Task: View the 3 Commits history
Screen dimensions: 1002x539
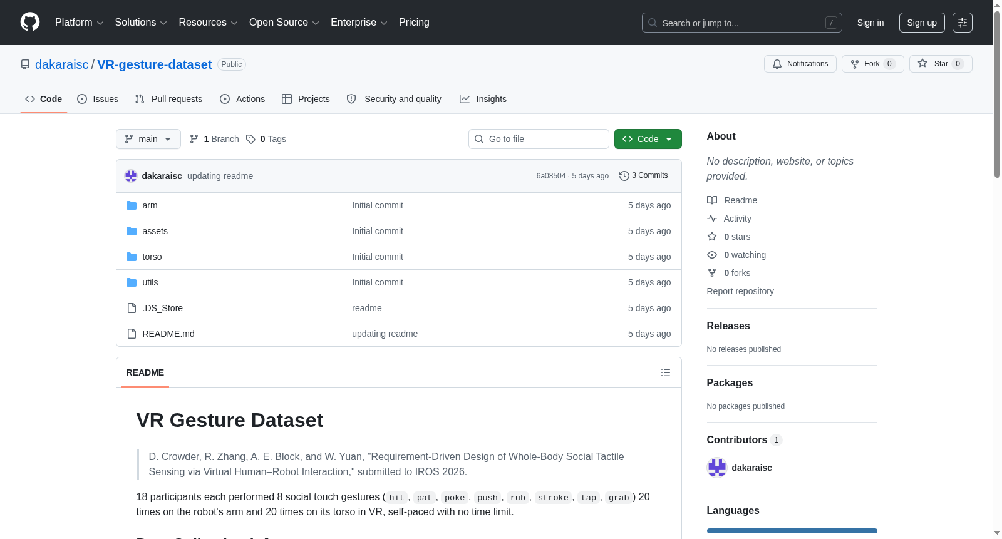Action: pos(643,176)
